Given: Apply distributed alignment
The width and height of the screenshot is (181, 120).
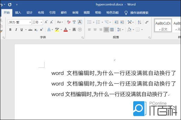Looking at the screenshot, I should pos(112,30).
